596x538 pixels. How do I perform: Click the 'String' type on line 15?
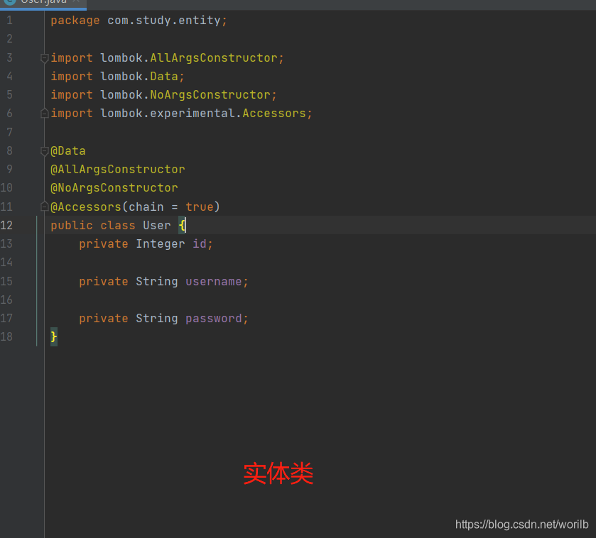[x=157, y=282]
